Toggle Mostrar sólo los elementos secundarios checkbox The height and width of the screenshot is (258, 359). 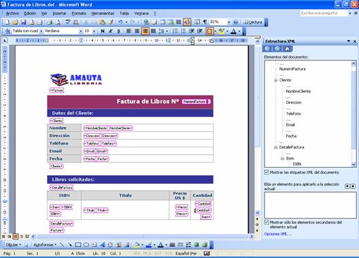coord(267,222)
